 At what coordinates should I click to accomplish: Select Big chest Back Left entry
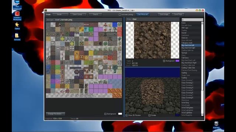click(x=191, y=60)
